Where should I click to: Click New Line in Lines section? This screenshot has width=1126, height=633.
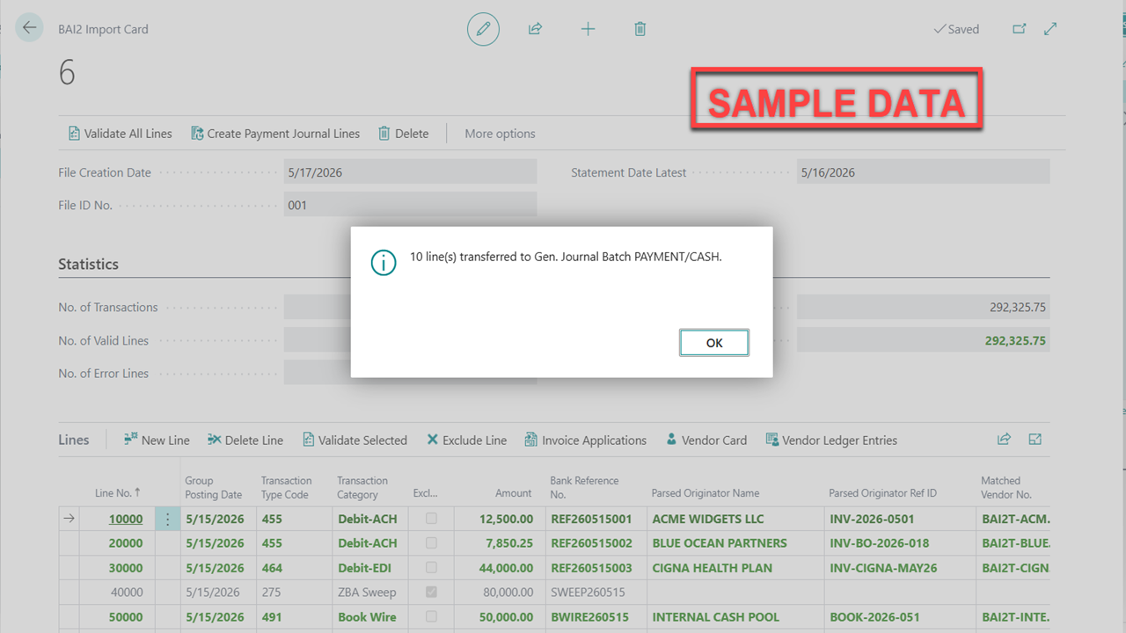pos(157,440)
